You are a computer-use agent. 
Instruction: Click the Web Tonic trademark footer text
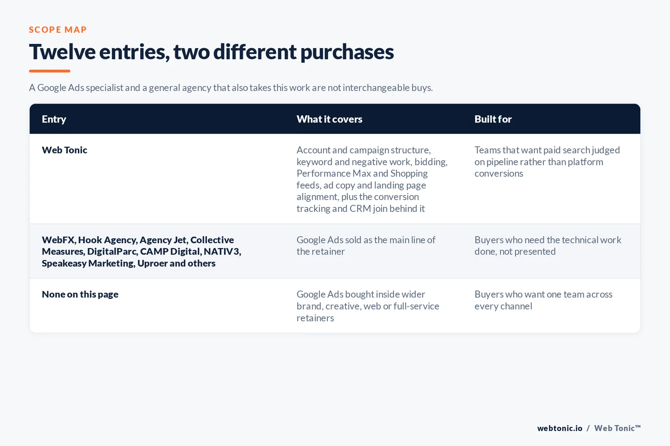click(x=617, y=428)
